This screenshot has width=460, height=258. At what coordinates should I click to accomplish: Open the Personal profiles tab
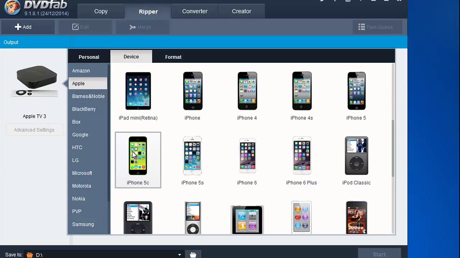click(89, 57)
